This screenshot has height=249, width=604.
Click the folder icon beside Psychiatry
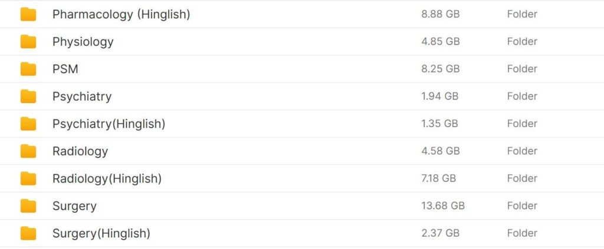point(28,97)
